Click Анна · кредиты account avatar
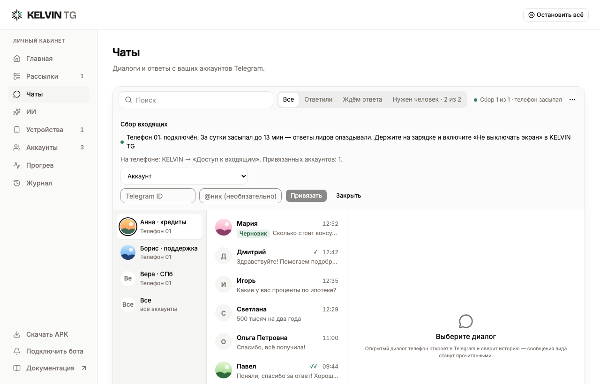The height and width of the screenshot is (384, 600). [128, 227]
